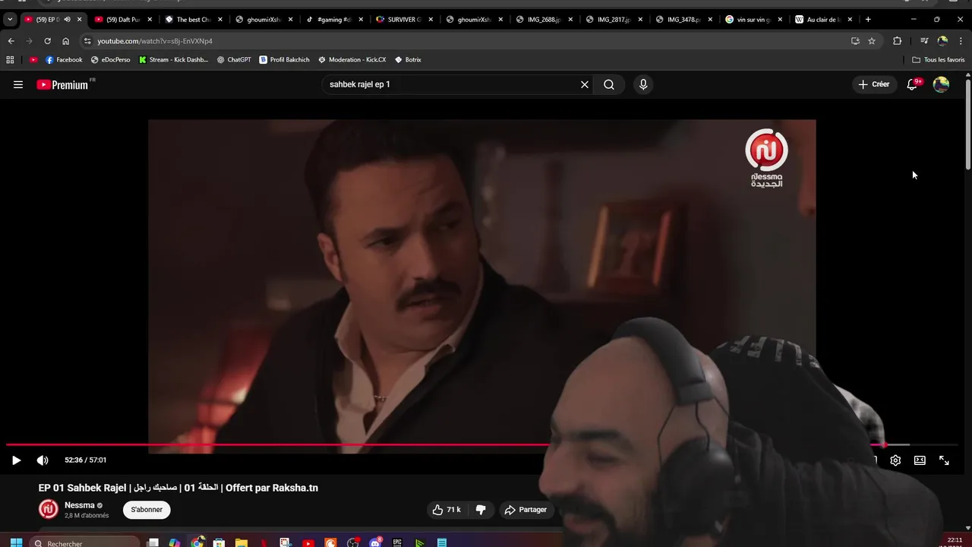Screen dimensions: 972x547
Task: Like the video with 71 k
Action: coord(447,510)
